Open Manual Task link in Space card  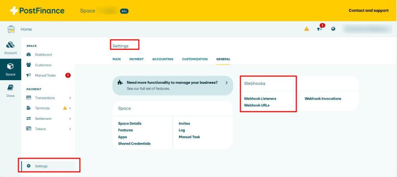189,137
